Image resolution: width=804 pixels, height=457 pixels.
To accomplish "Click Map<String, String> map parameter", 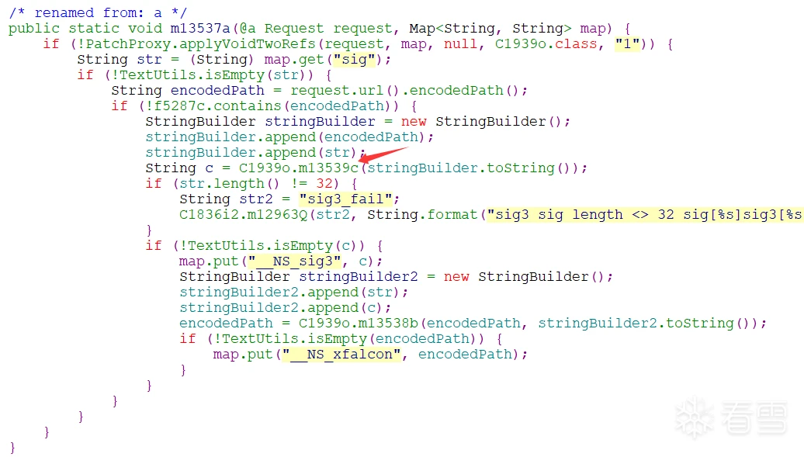I will pos(507,28).
